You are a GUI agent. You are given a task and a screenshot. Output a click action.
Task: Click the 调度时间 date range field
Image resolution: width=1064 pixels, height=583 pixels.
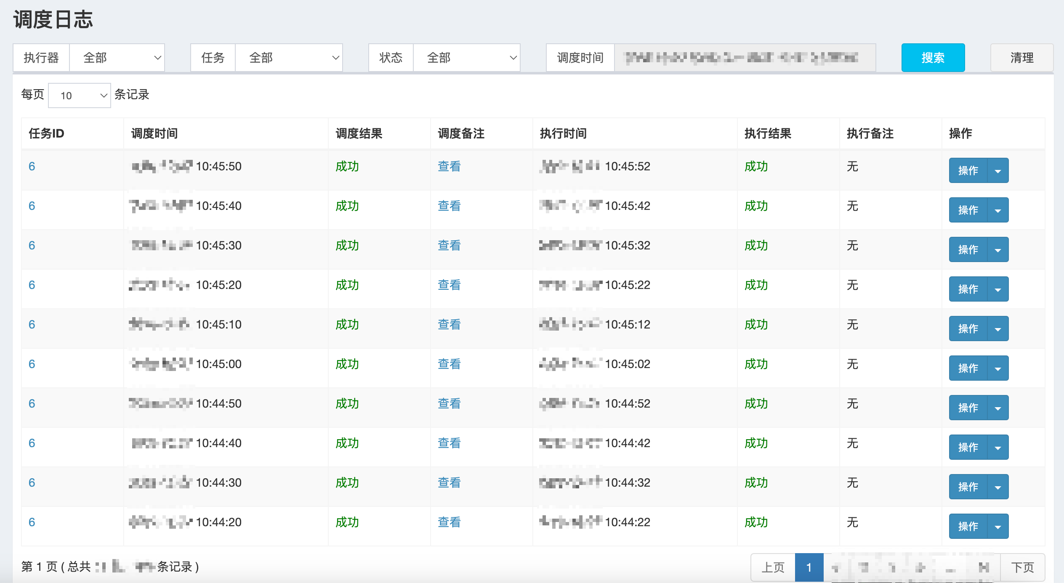pos(744,58)
